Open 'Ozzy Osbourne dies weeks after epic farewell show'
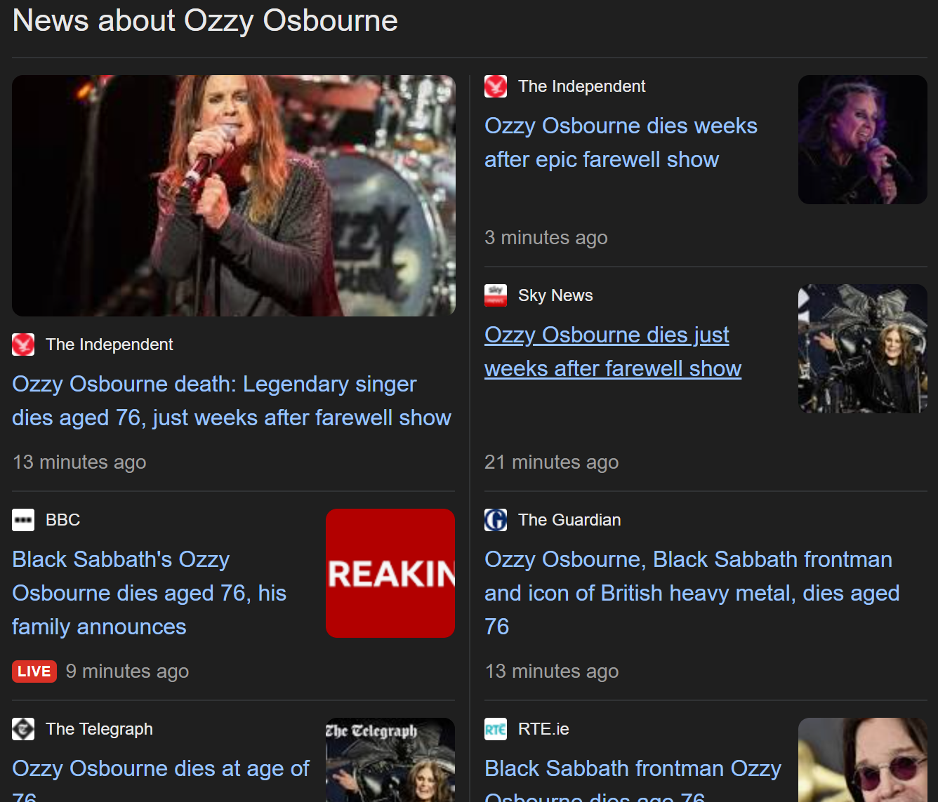This screenshot has width=938, height=802. (621, 142)
